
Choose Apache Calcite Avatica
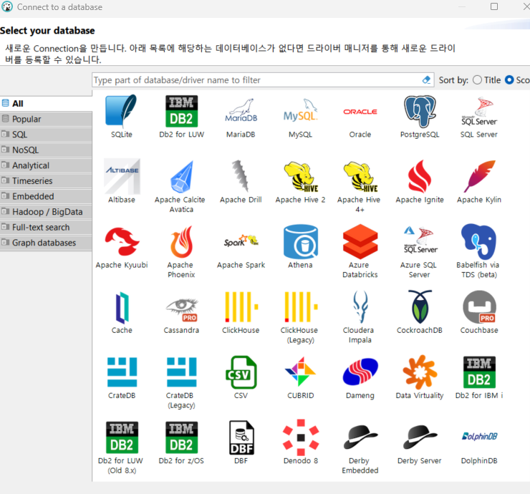[181, 176]
